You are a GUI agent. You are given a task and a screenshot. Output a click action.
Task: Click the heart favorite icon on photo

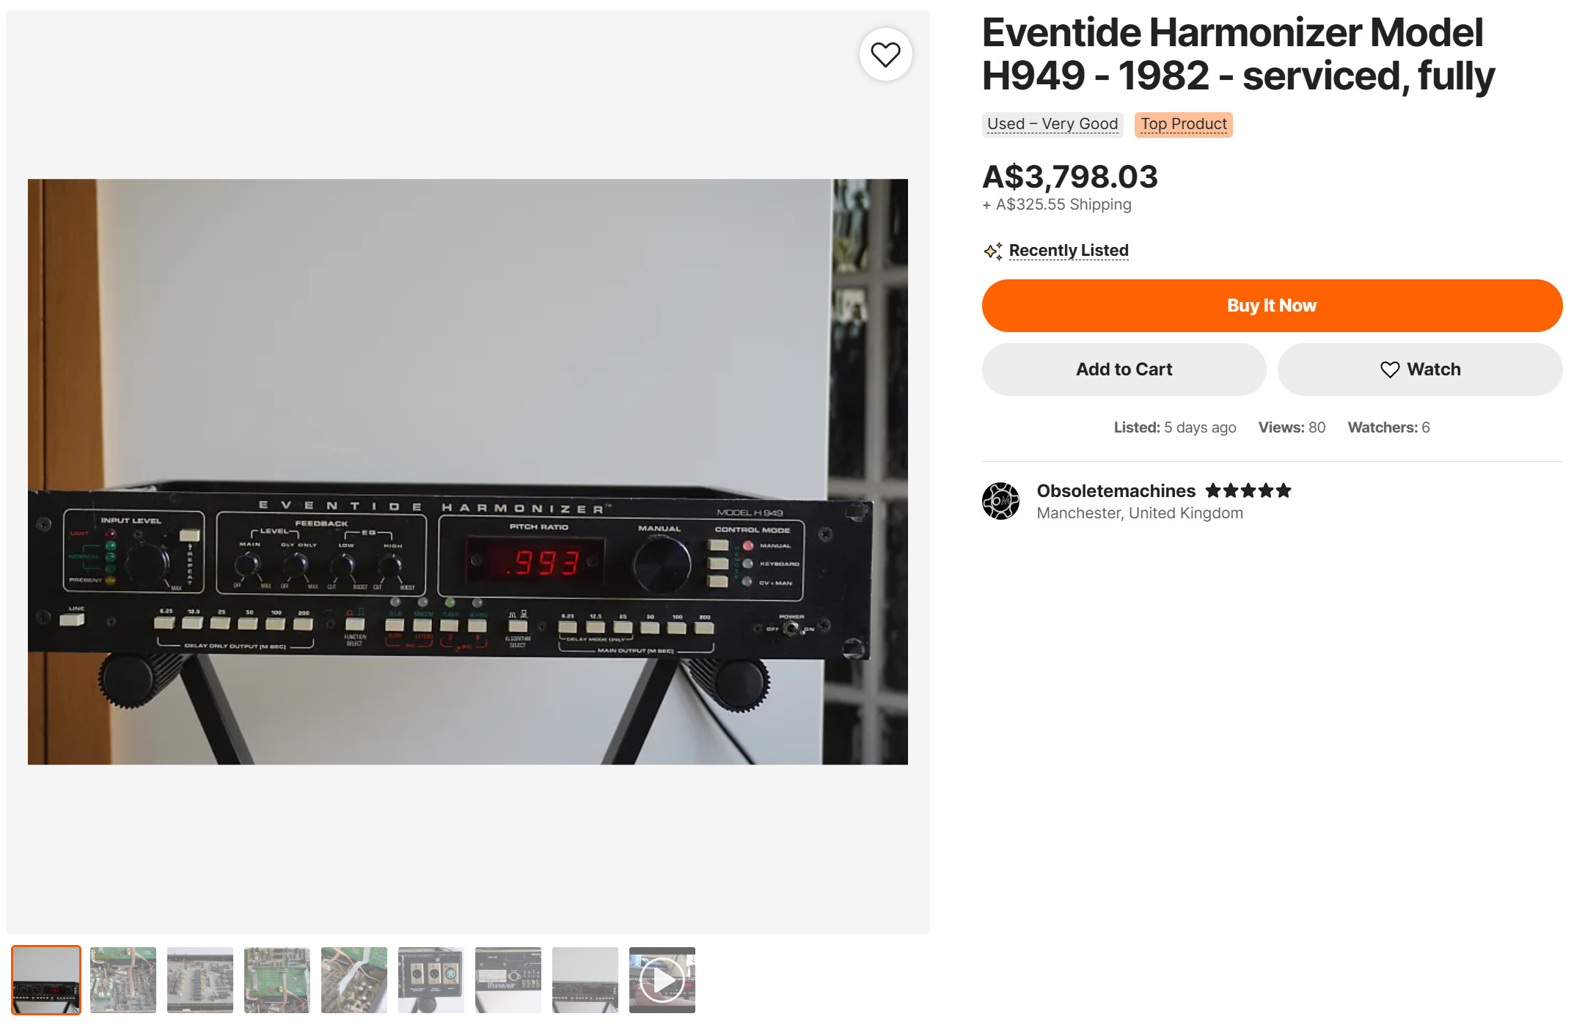click(x=885, y=54)
